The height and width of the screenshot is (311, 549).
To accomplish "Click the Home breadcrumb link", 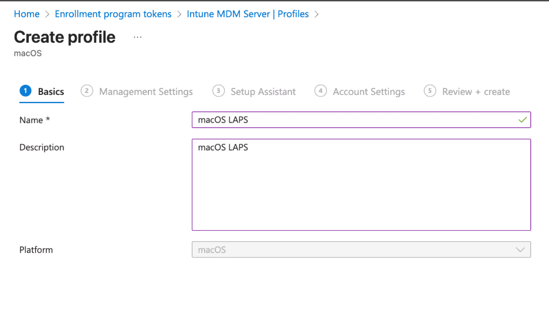I will (x=26, y=14).
